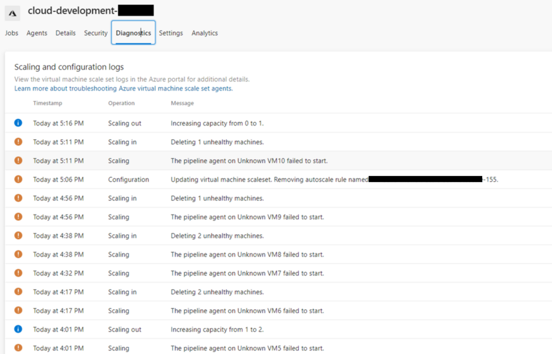Click warning icon for VM10 failed to start
This screenshot has height=354, width=552.
point(18,161)
